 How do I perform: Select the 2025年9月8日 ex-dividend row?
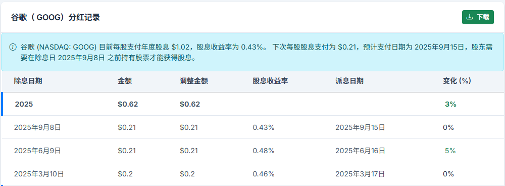(253, 127)
